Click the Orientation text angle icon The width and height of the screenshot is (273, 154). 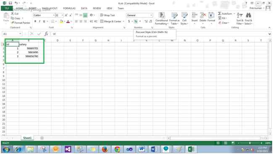92,15
